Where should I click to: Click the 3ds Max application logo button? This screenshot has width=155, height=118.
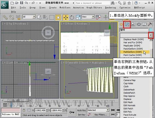tap(5, 5)
